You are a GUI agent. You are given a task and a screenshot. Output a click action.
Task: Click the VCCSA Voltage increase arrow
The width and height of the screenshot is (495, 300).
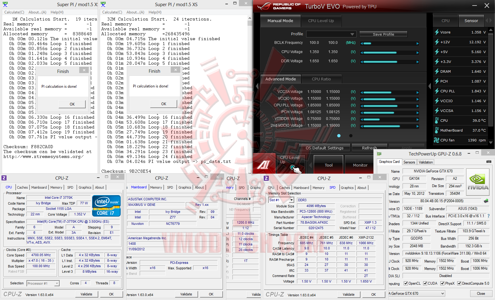tap(418, 93)
